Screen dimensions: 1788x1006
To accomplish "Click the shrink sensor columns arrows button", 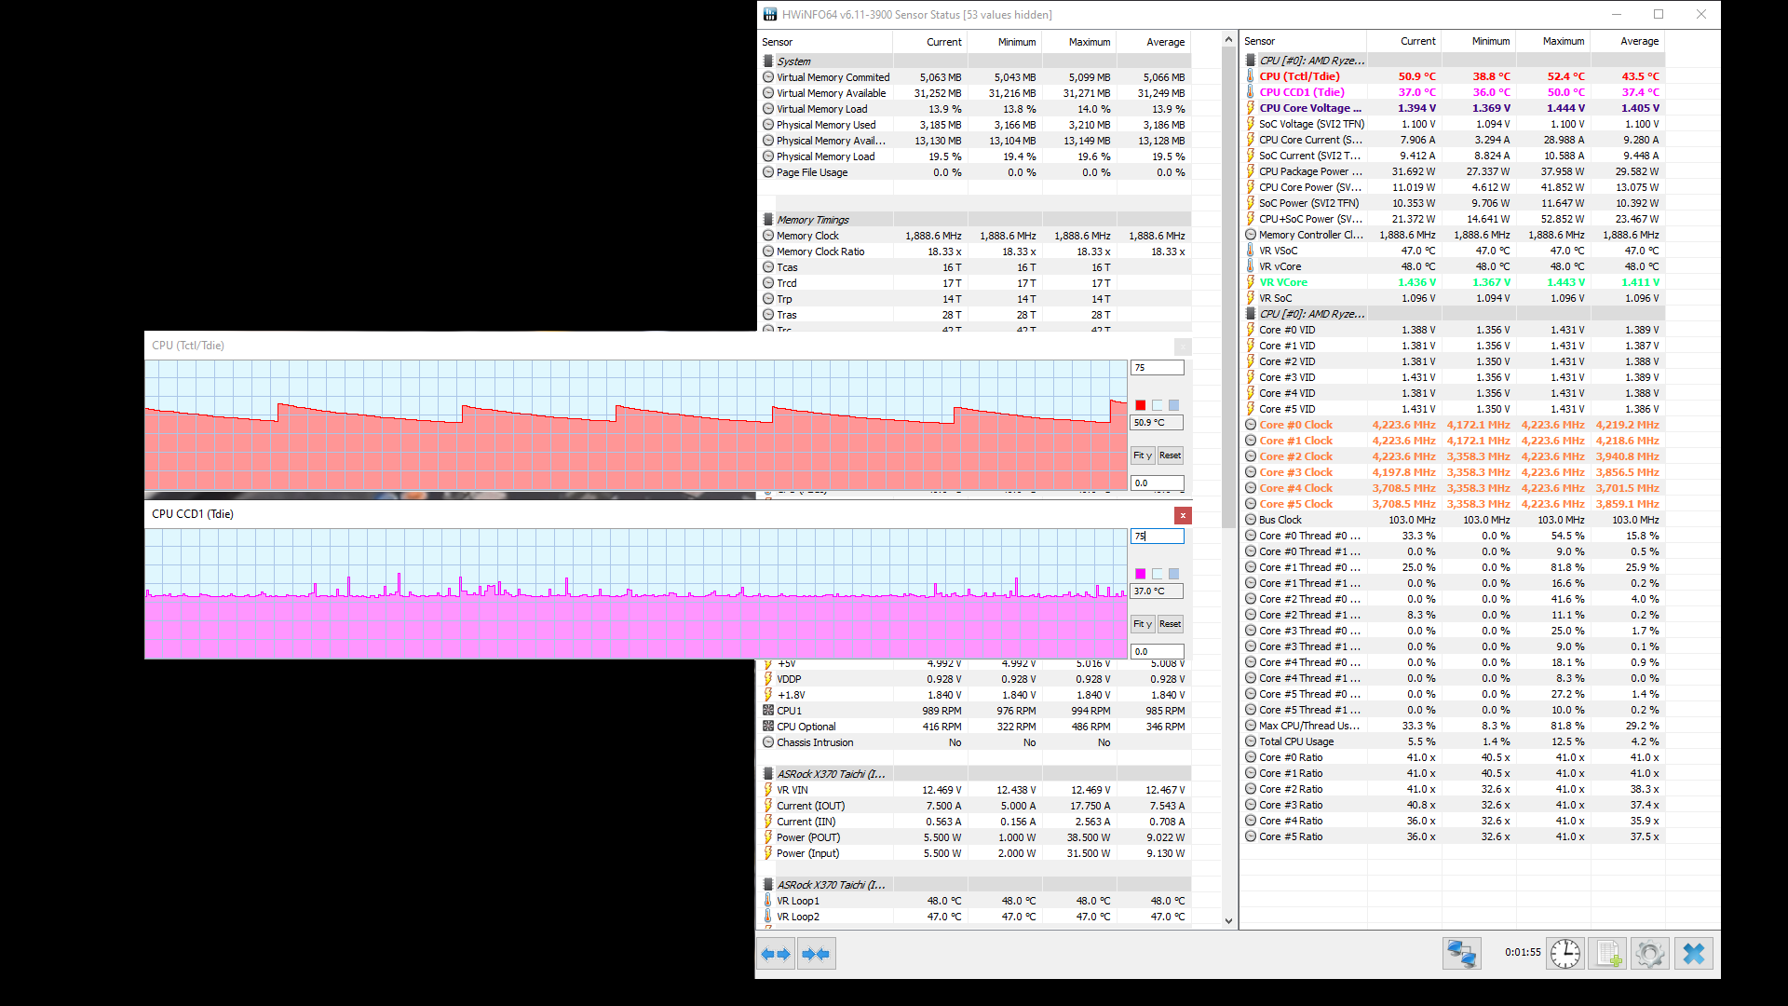I will 816,954.
